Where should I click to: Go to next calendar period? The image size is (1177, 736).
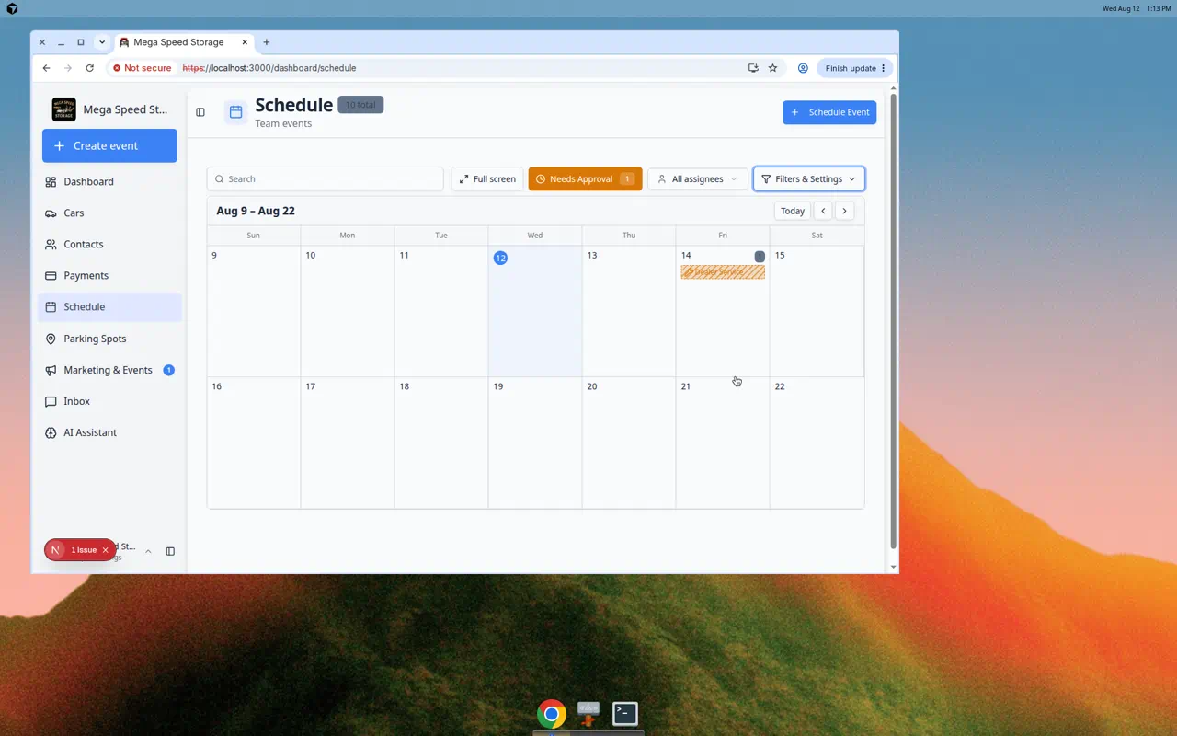pyautogui.click(x=844, y=211)
